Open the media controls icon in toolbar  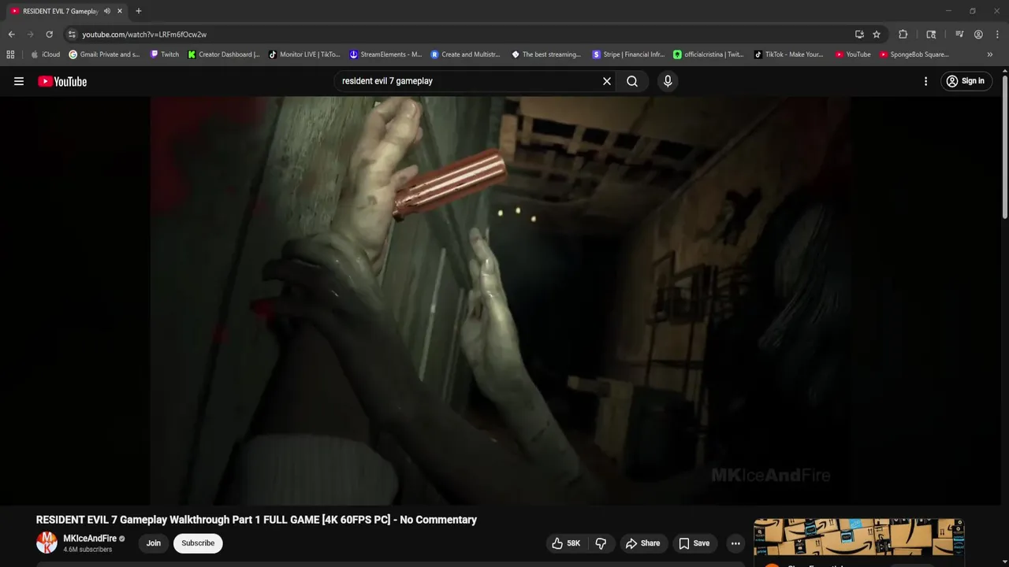click(x=959, y=35)
